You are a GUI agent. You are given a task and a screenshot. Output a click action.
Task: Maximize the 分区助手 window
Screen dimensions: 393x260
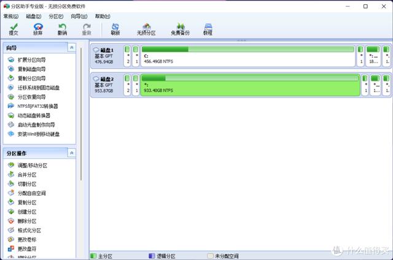[x=366, y=6]
